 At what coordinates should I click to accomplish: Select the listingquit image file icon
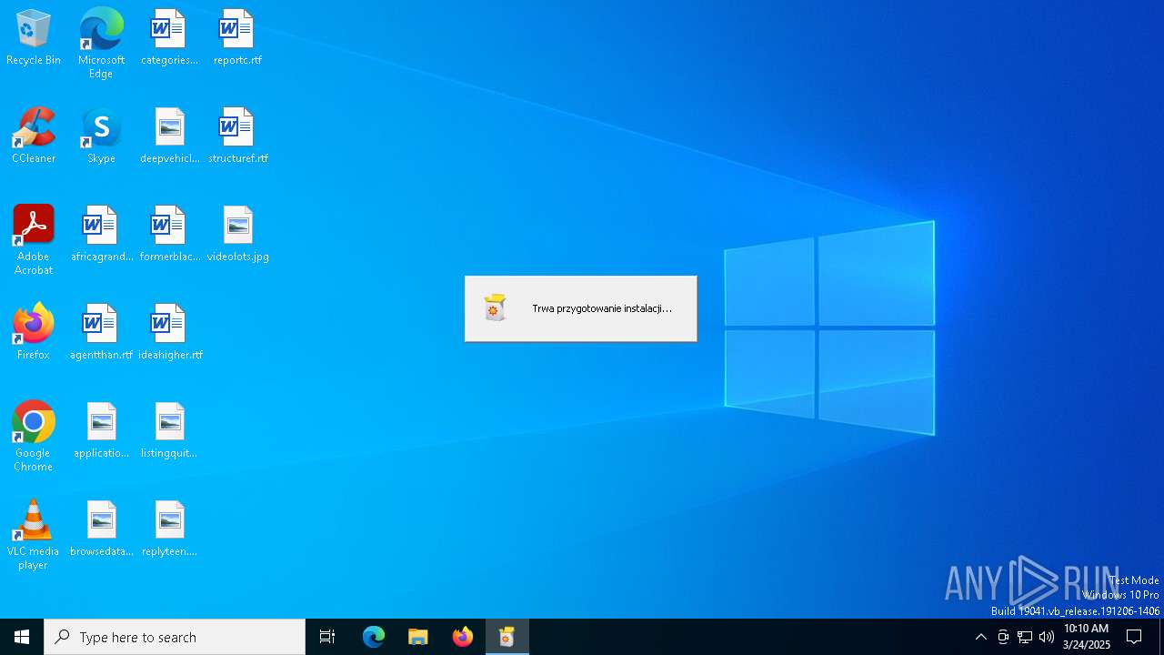click(169, 430)
